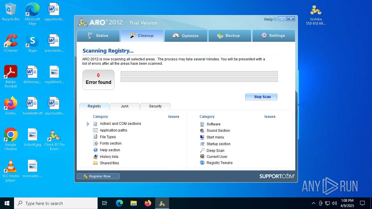Screen dimensions: 372x209
Task: Click the Deep Scan label
Action: click(215, 151)
